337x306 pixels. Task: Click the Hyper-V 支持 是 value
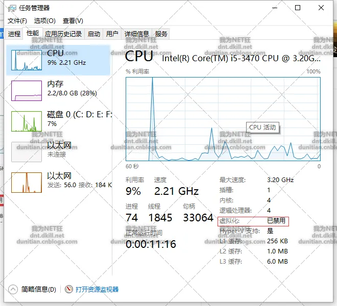click(270, 231)
